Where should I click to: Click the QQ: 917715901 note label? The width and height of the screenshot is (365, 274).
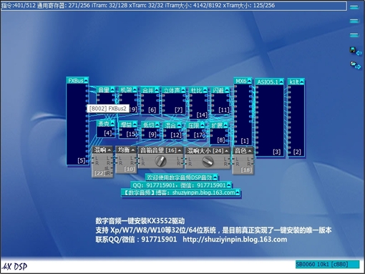coord(179,185)
